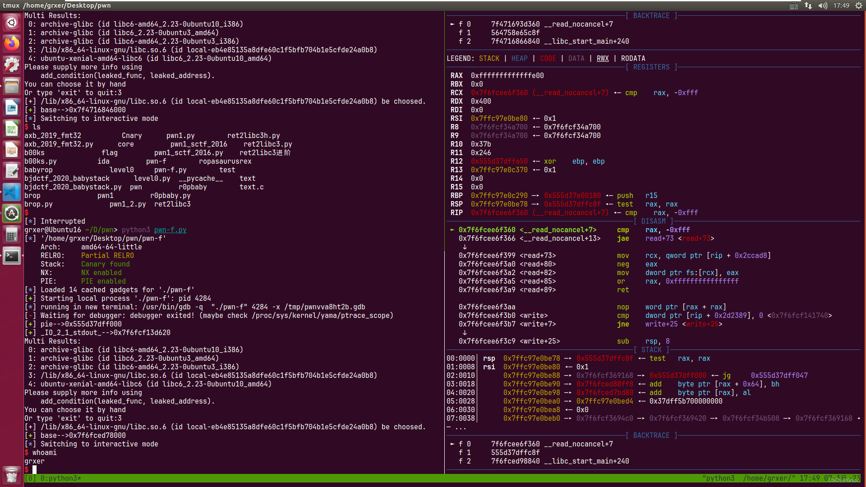Select 'text.c' in the ls output
This screenshot has width=866, height=487.
coord(252,187)
